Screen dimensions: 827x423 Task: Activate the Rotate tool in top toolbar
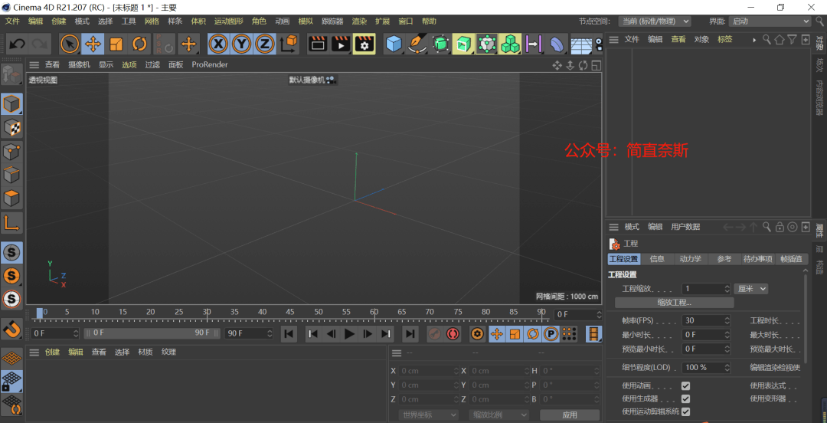click(139, 44)
